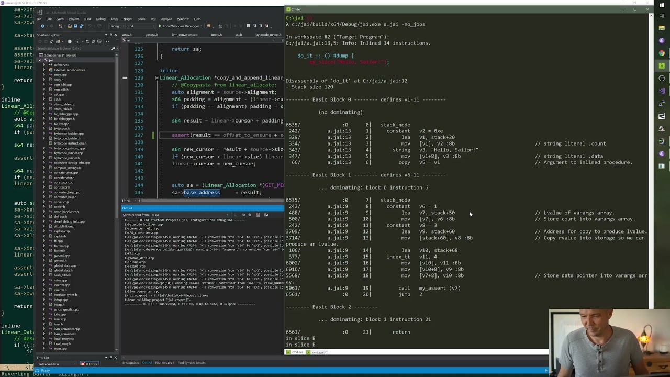
Task: Open the Nsight menu
Action: click(128, 19)
